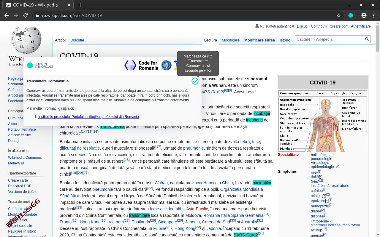The height and width of the screenshot is (237, 380).
Task: Open Chrome's three-dot menu
Action: [373, 15]
